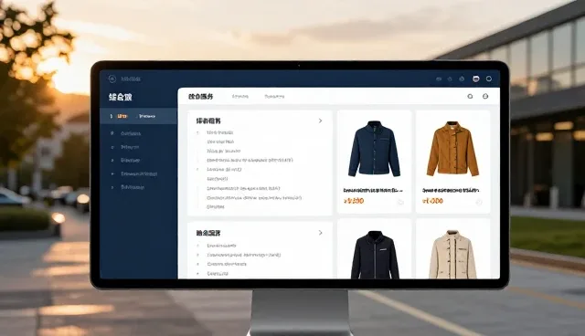
Task: Expand the upper list card via its chevron
Action: 320,121
